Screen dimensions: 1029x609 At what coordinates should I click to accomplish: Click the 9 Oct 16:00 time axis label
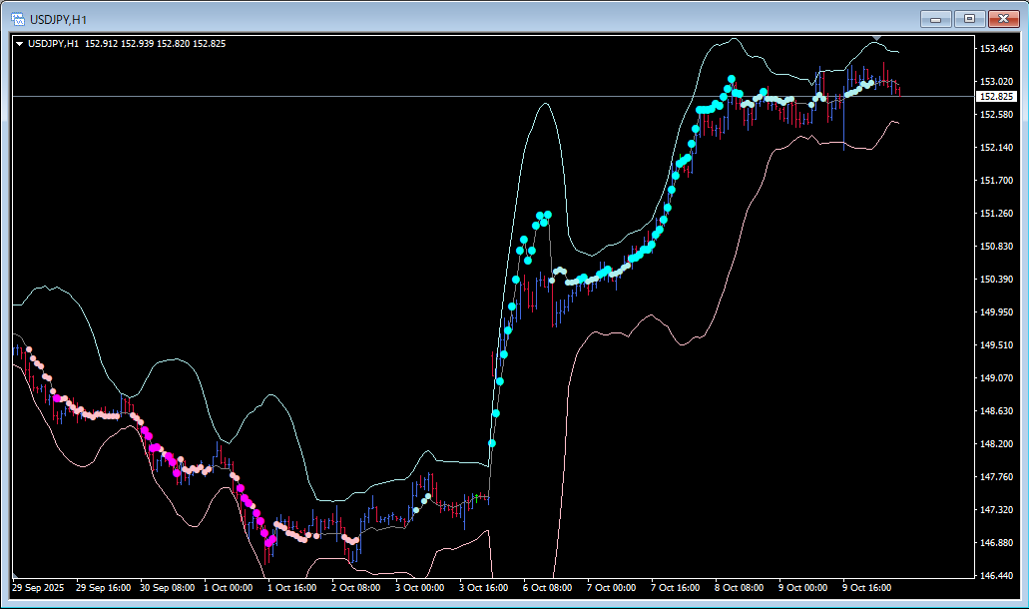pyautogui.click(x=867, y=588)
